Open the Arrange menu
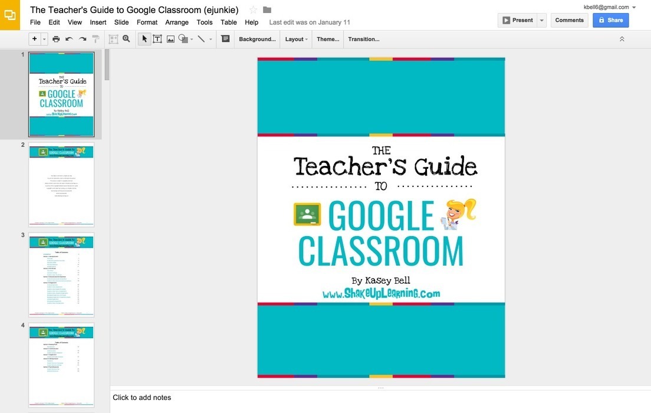The image size is (651, 413). click(x=177, y=22)
